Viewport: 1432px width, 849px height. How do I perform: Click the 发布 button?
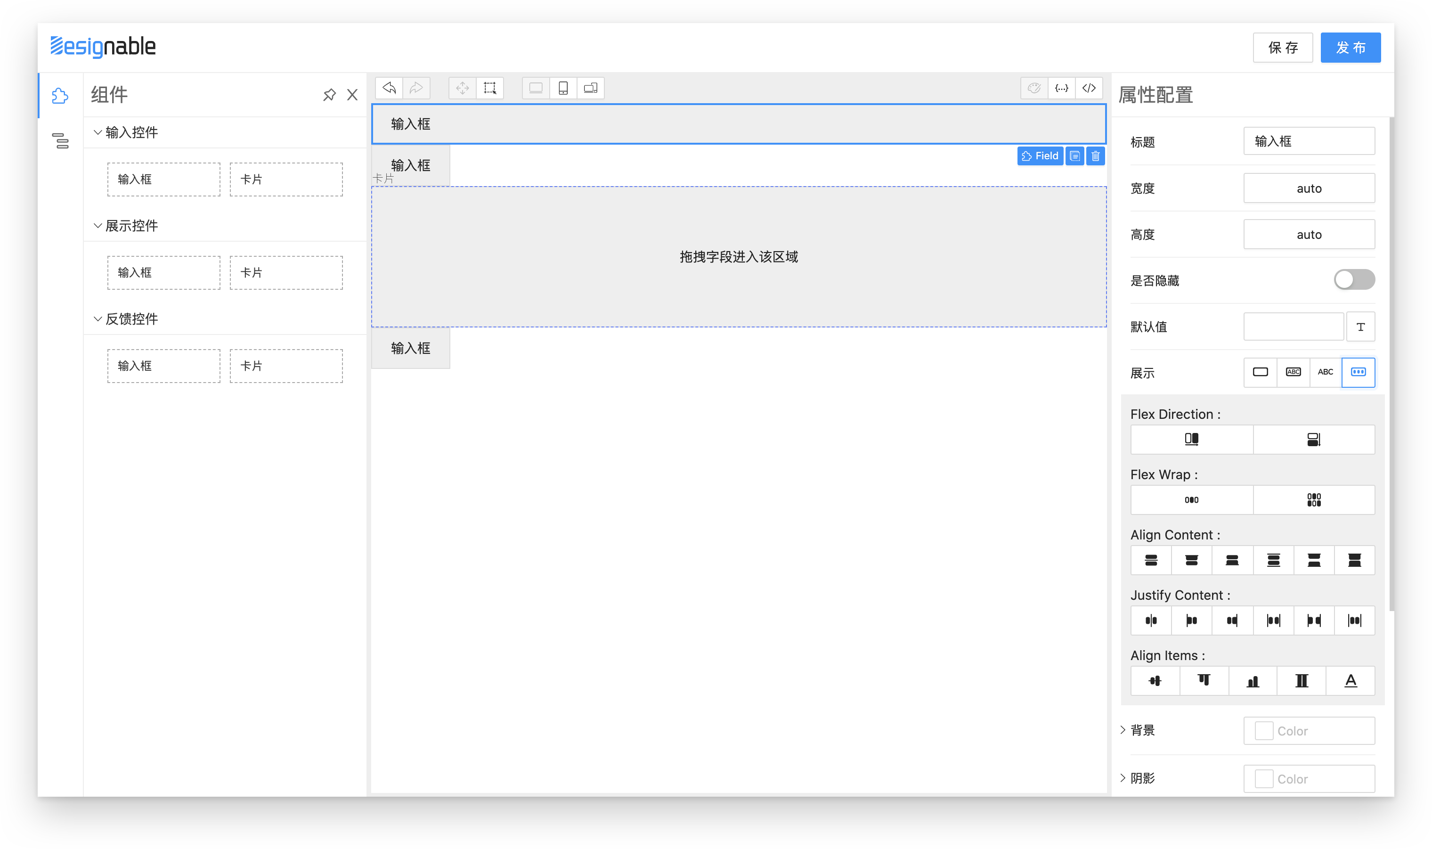coord(1350,48)
